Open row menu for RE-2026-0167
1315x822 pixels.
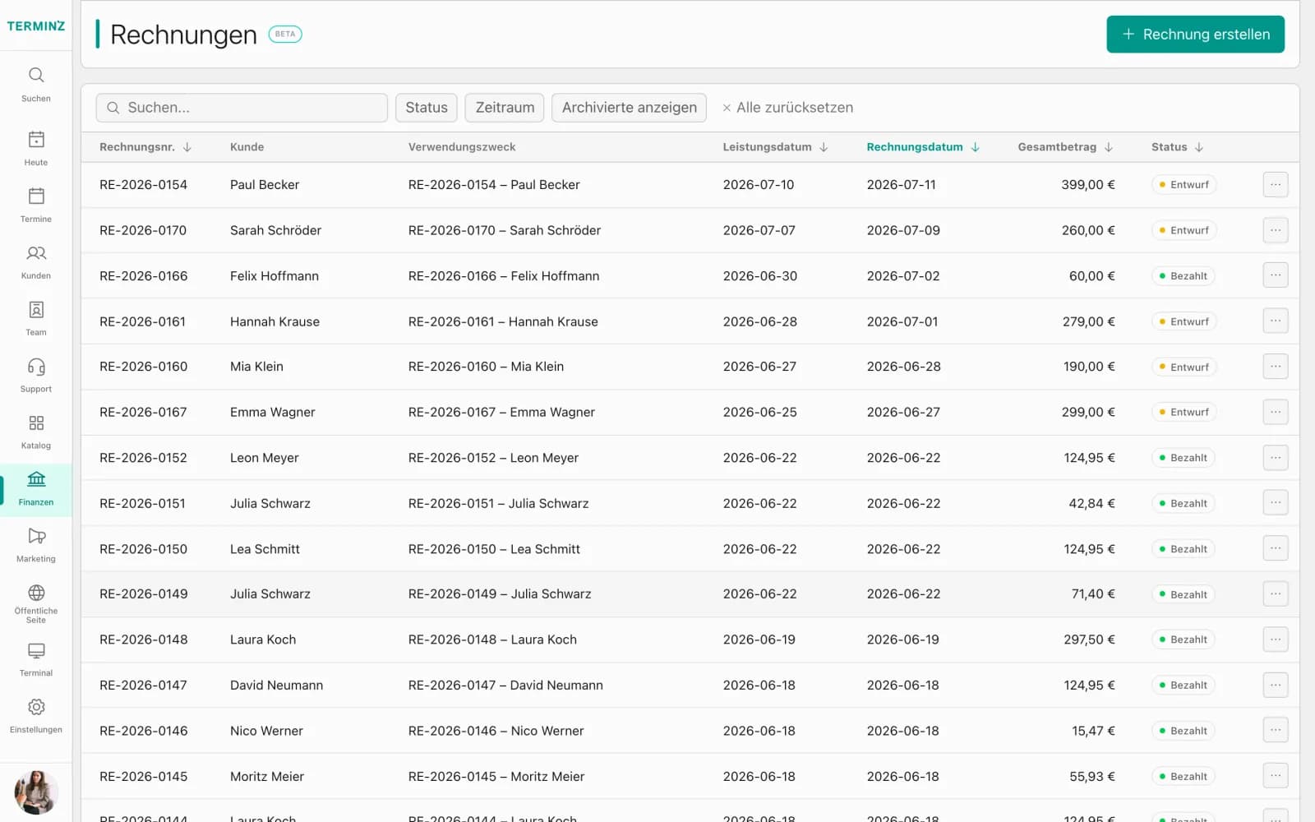click(1276, 412)
